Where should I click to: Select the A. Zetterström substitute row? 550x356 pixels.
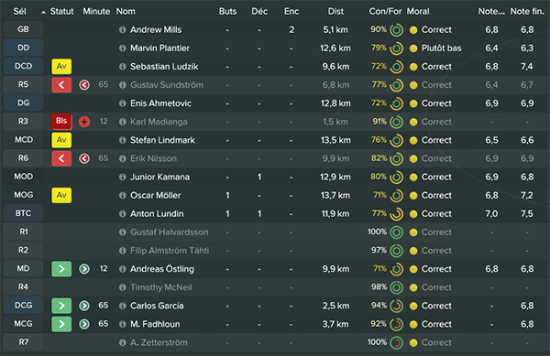tap(275, 342)
